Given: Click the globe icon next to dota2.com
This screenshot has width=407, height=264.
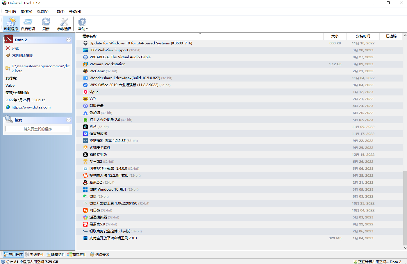Looking at the screenshot, I should (x=8, y=107).
